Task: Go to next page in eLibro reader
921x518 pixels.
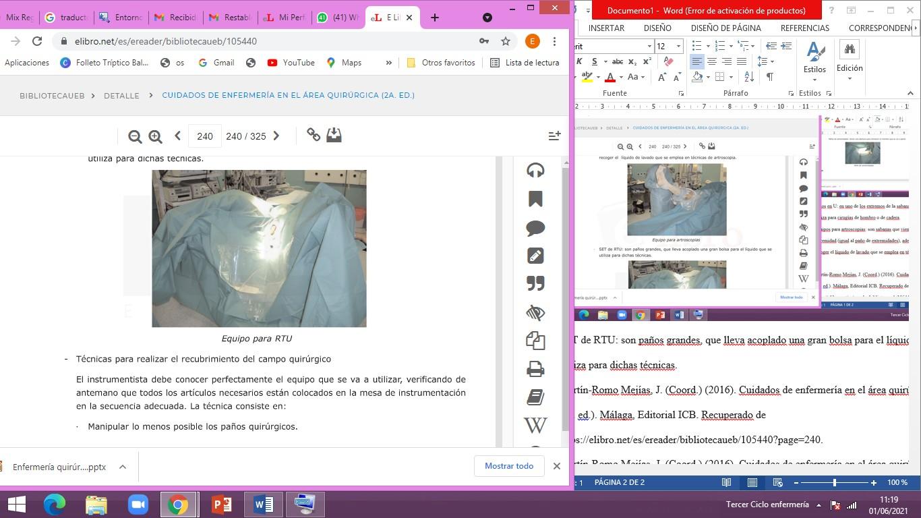Action: click(x=276, y=136)
